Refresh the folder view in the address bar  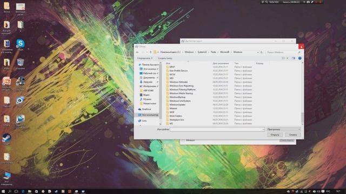(x=262, y=52)
